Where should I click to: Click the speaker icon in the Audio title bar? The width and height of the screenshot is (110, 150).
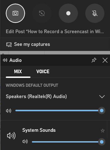tap(5, 60)
